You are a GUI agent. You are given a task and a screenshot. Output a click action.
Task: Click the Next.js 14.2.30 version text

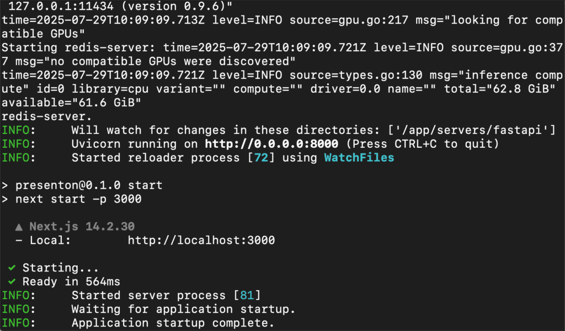(82, 227)
